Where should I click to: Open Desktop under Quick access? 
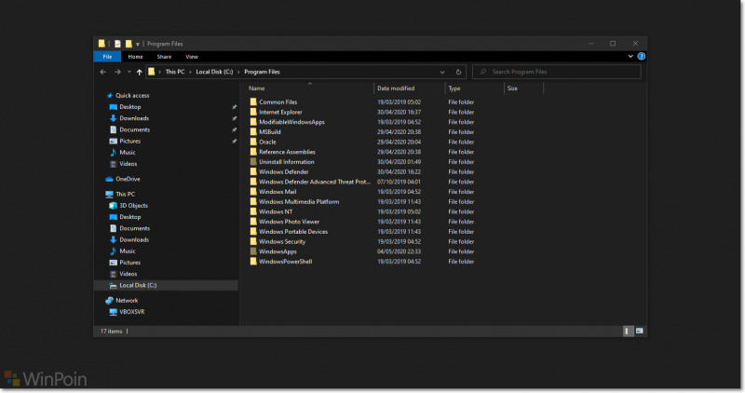129,107
